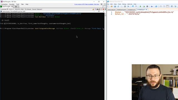178x100 pixels.
Task: Click the Send-TelegramTextMessage command in console
Action: pos(45,29)
